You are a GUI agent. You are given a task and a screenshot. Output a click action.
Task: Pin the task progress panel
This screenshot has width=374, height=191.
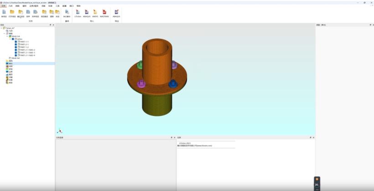pos(171,137)
